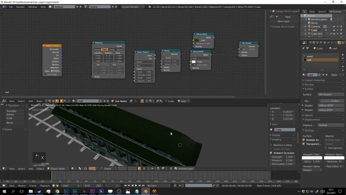Toggle Ambient Occlusion checkbox
Screen dimensions: 346x195
pyautogui.click(x=271, y=153)
